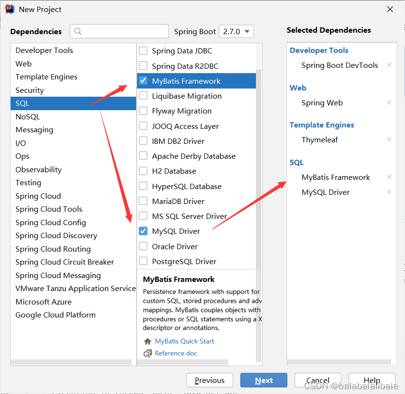
Task: Click the description panel horizontal scrollbar
Action: point(183,362)
